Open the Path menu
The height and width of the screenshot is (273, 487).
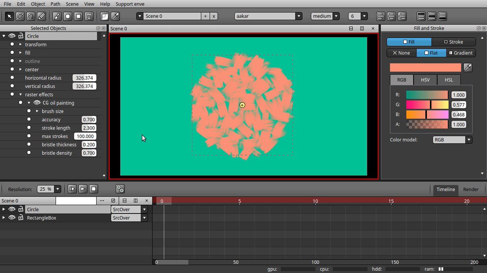coord(56,4)
